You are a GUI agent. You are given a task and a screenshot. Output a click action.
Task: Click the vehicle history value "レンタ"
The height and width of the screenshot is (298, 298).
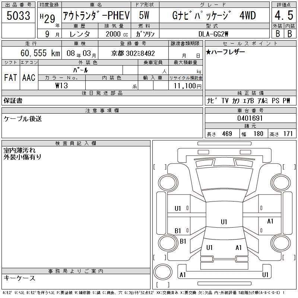point(80,34)
